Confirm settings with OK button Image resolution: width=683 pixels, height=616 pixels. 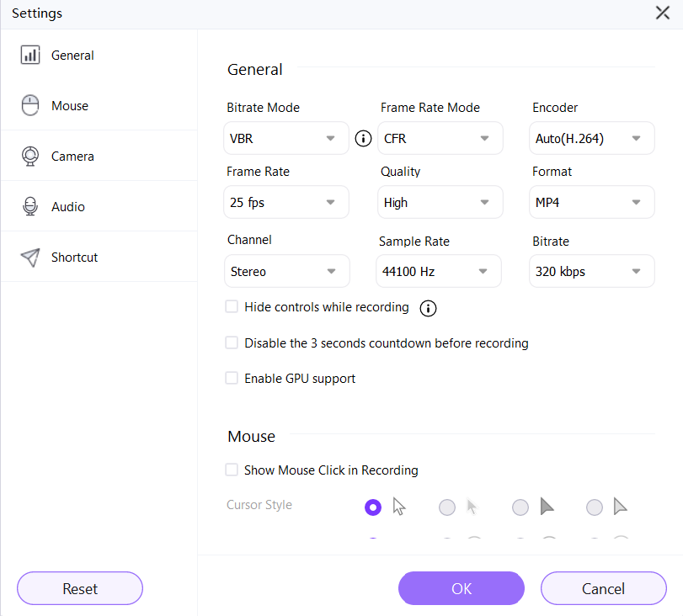462,588
